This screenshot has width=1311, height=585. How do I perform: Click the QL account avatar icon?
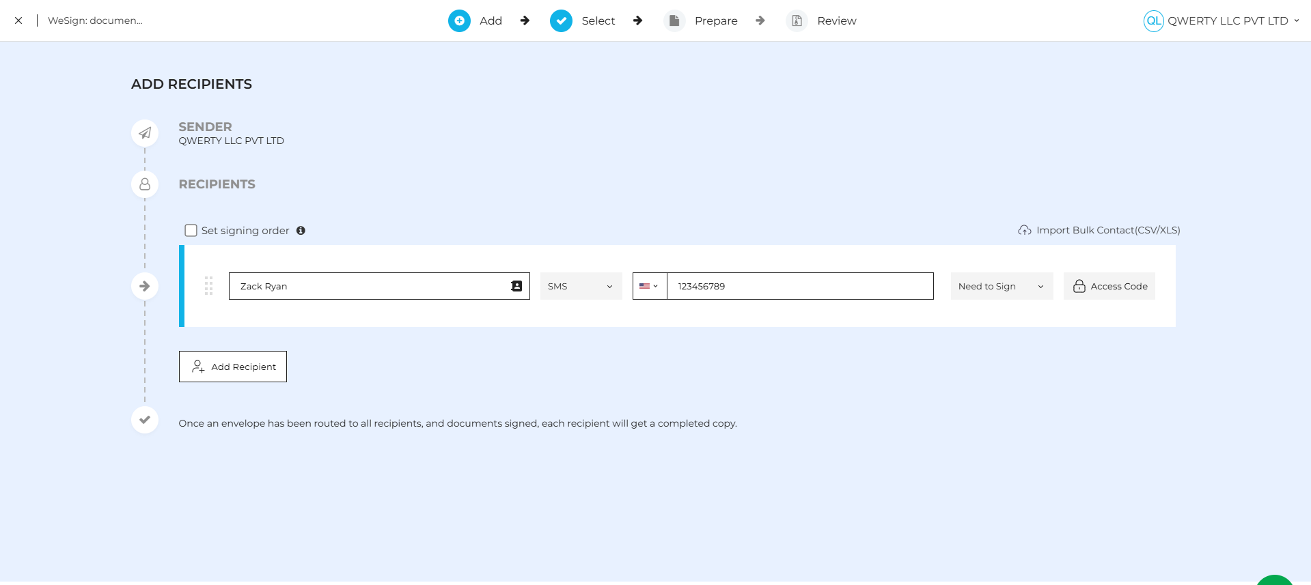(1153, 21)
